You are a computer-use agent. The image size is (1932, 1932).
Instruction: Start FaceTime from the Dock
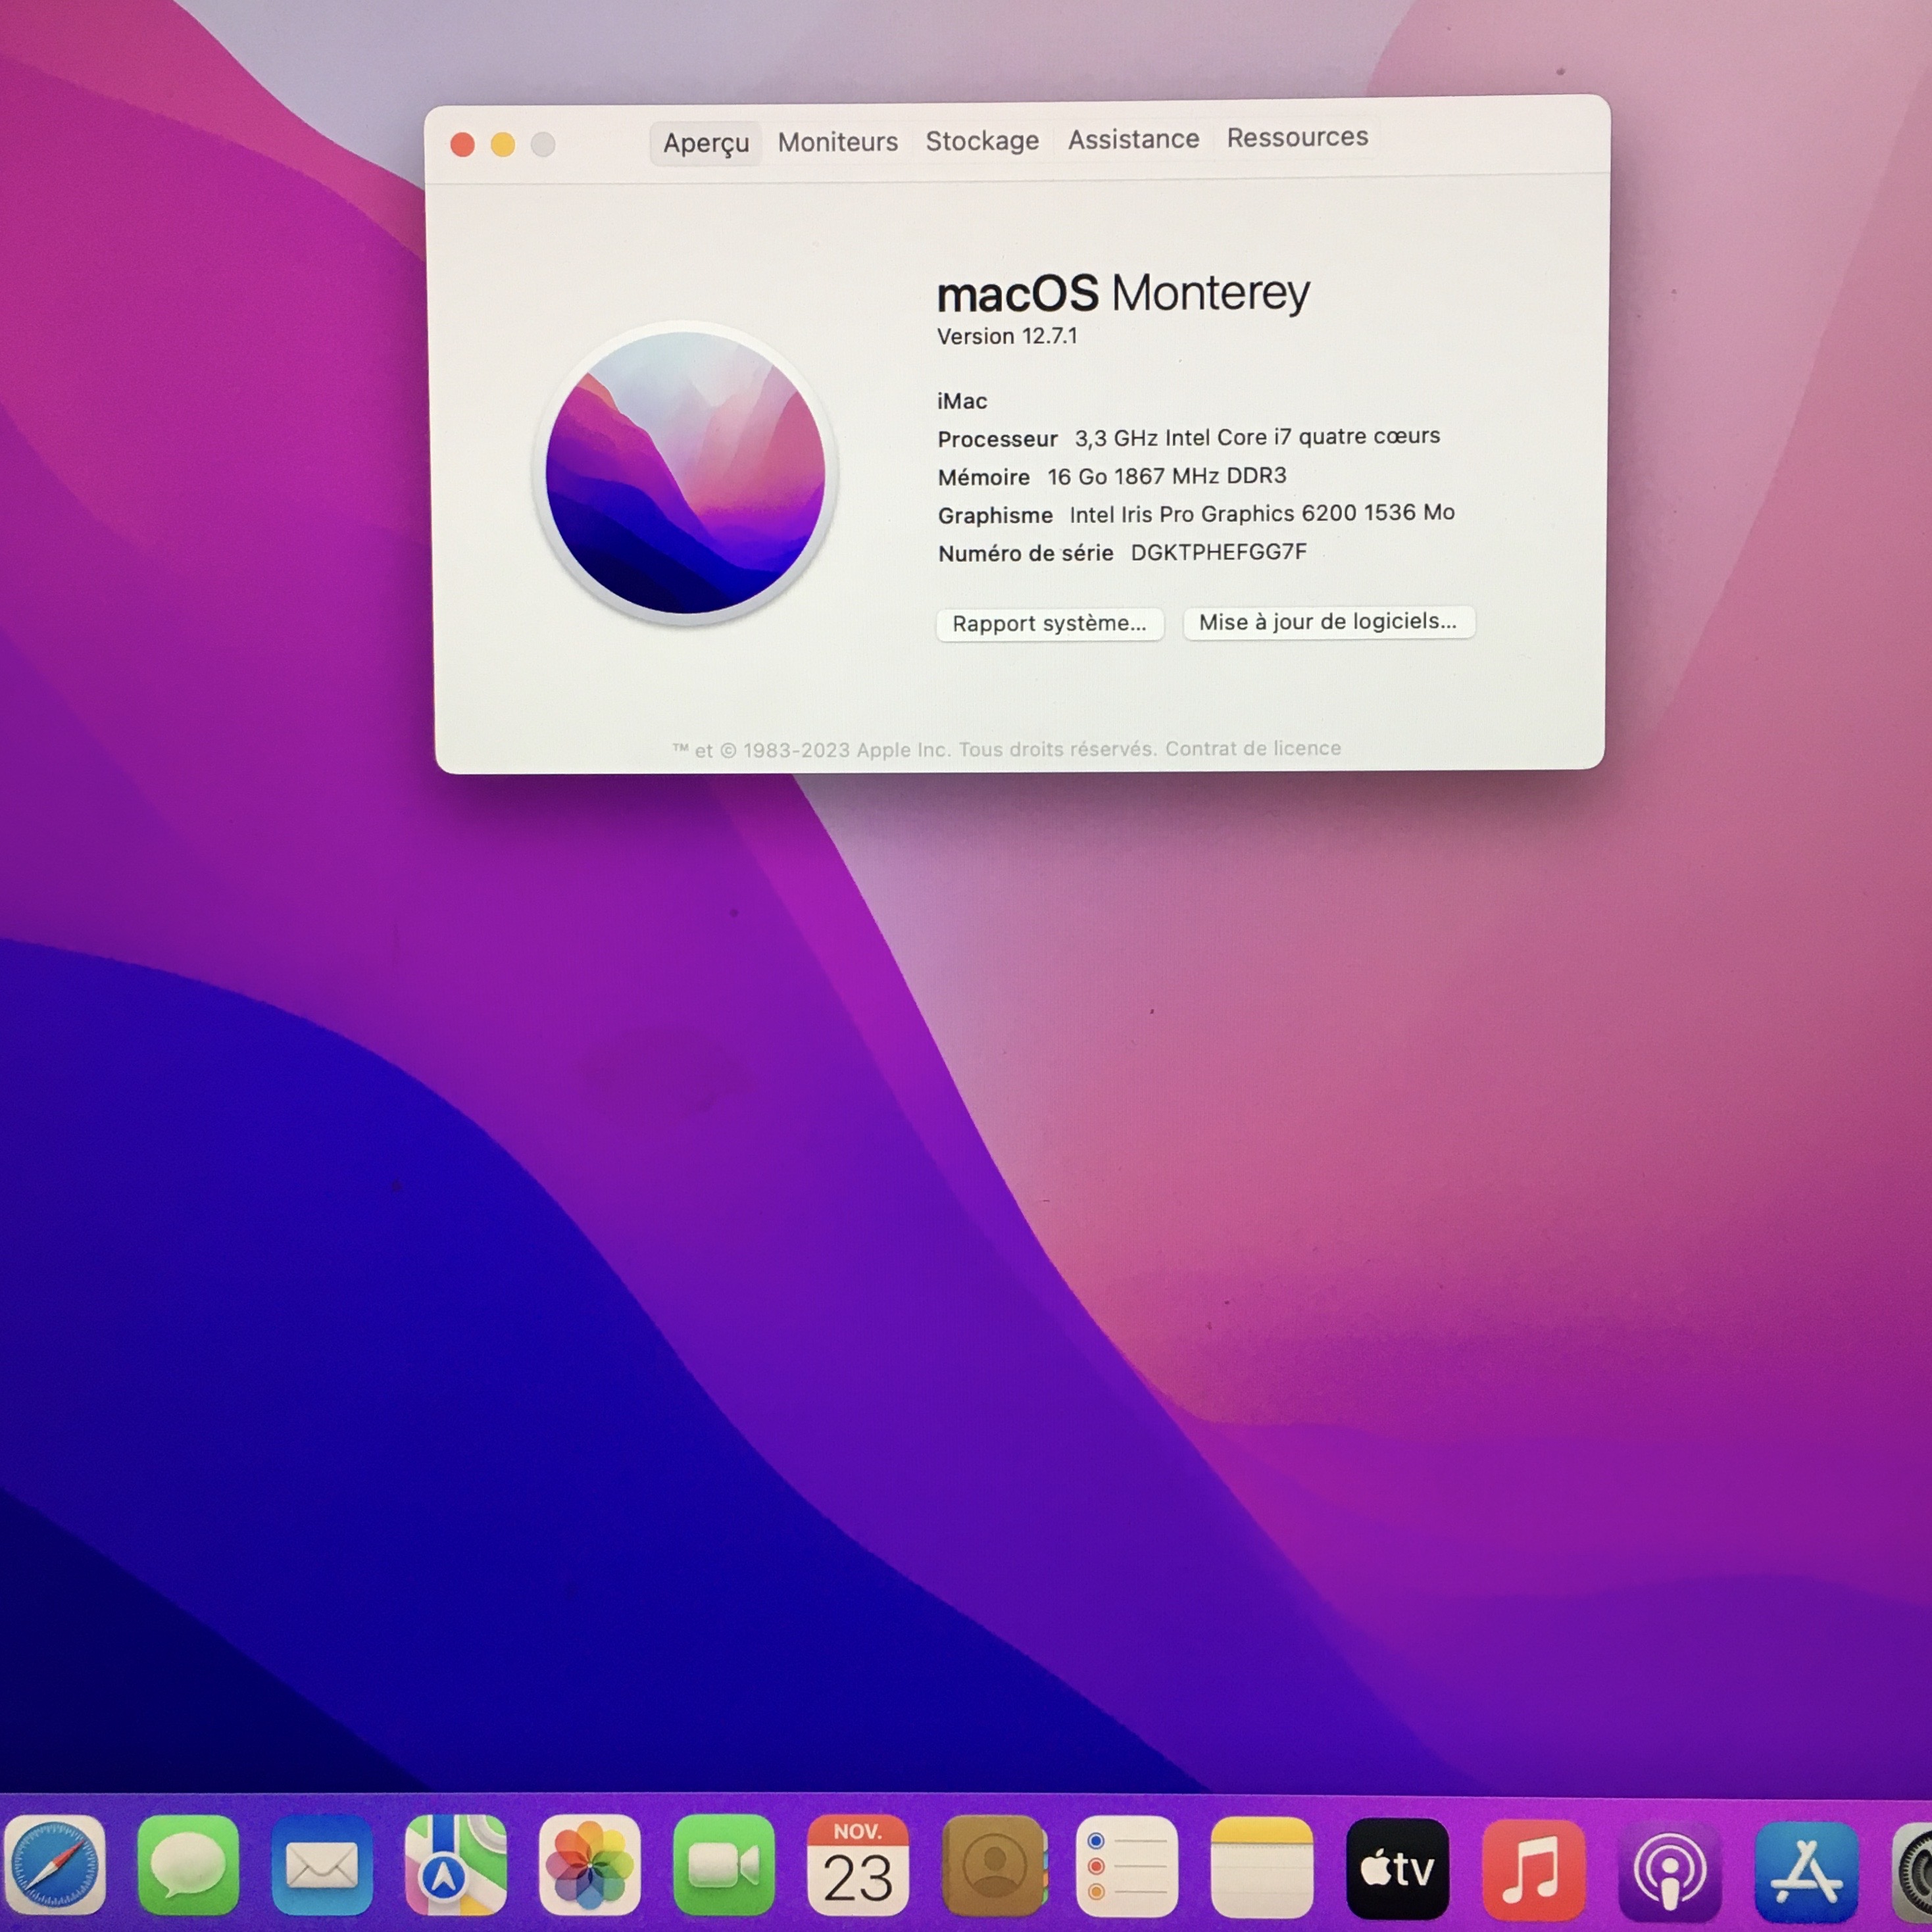[724, 1866]
